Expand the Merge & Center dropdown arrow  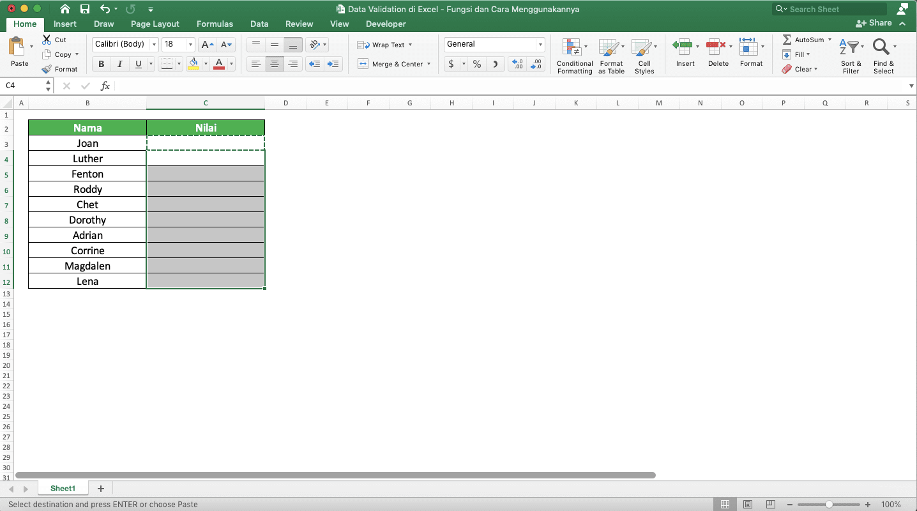click(428, 64)
